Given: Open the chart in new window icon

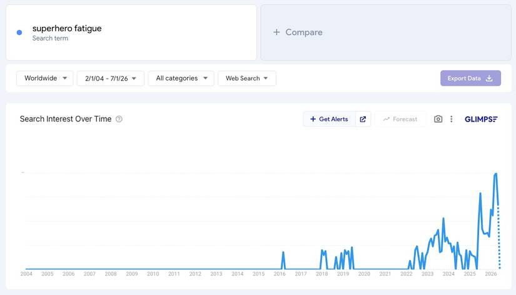Looking at the screenshot, I should [363, 119].
